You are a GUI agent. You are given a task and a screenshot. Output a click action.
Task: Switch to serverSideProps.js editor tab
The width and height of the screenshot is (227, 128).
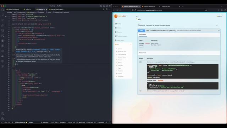[56, 9]
